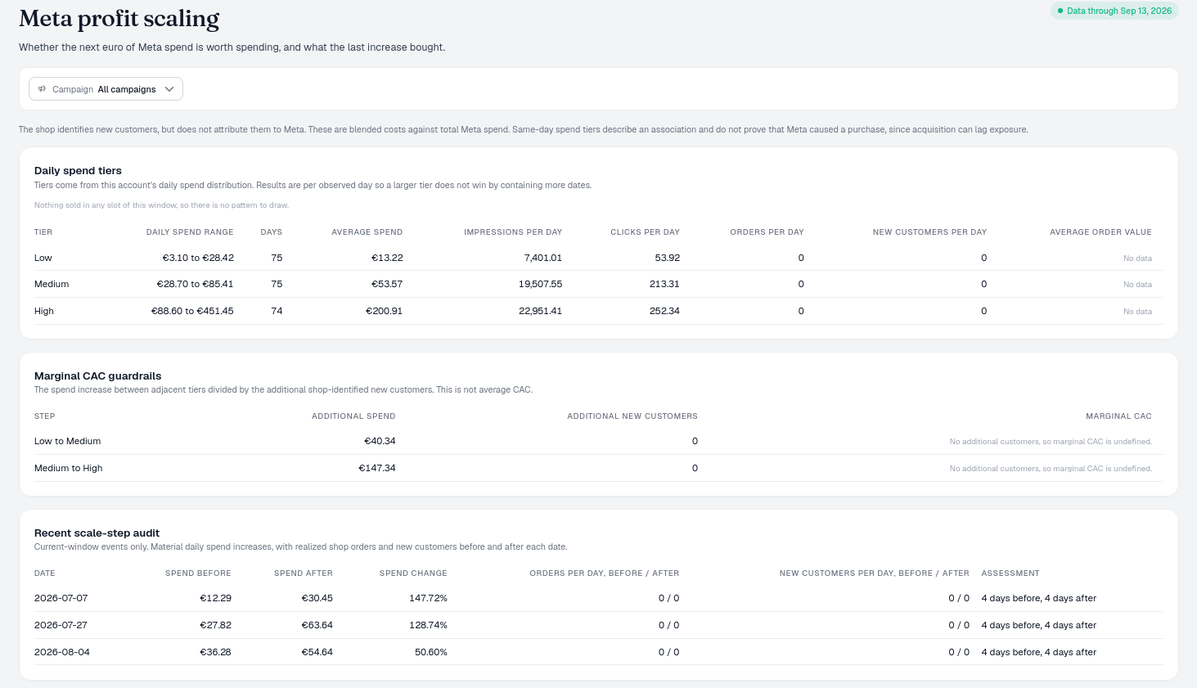Screen dimensions: 1197x688
Task: Select the 'Medium to High' step cell
Action: pyautogui.click(x=69, y=469)
